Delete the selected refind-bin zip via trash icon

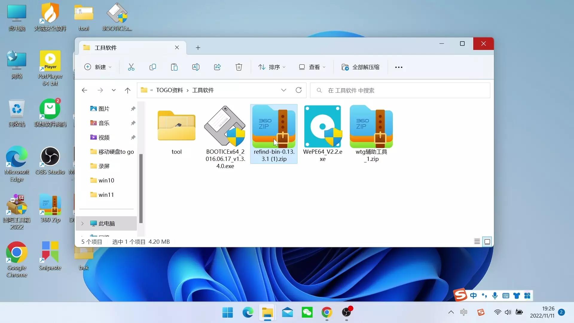(238, 67)
